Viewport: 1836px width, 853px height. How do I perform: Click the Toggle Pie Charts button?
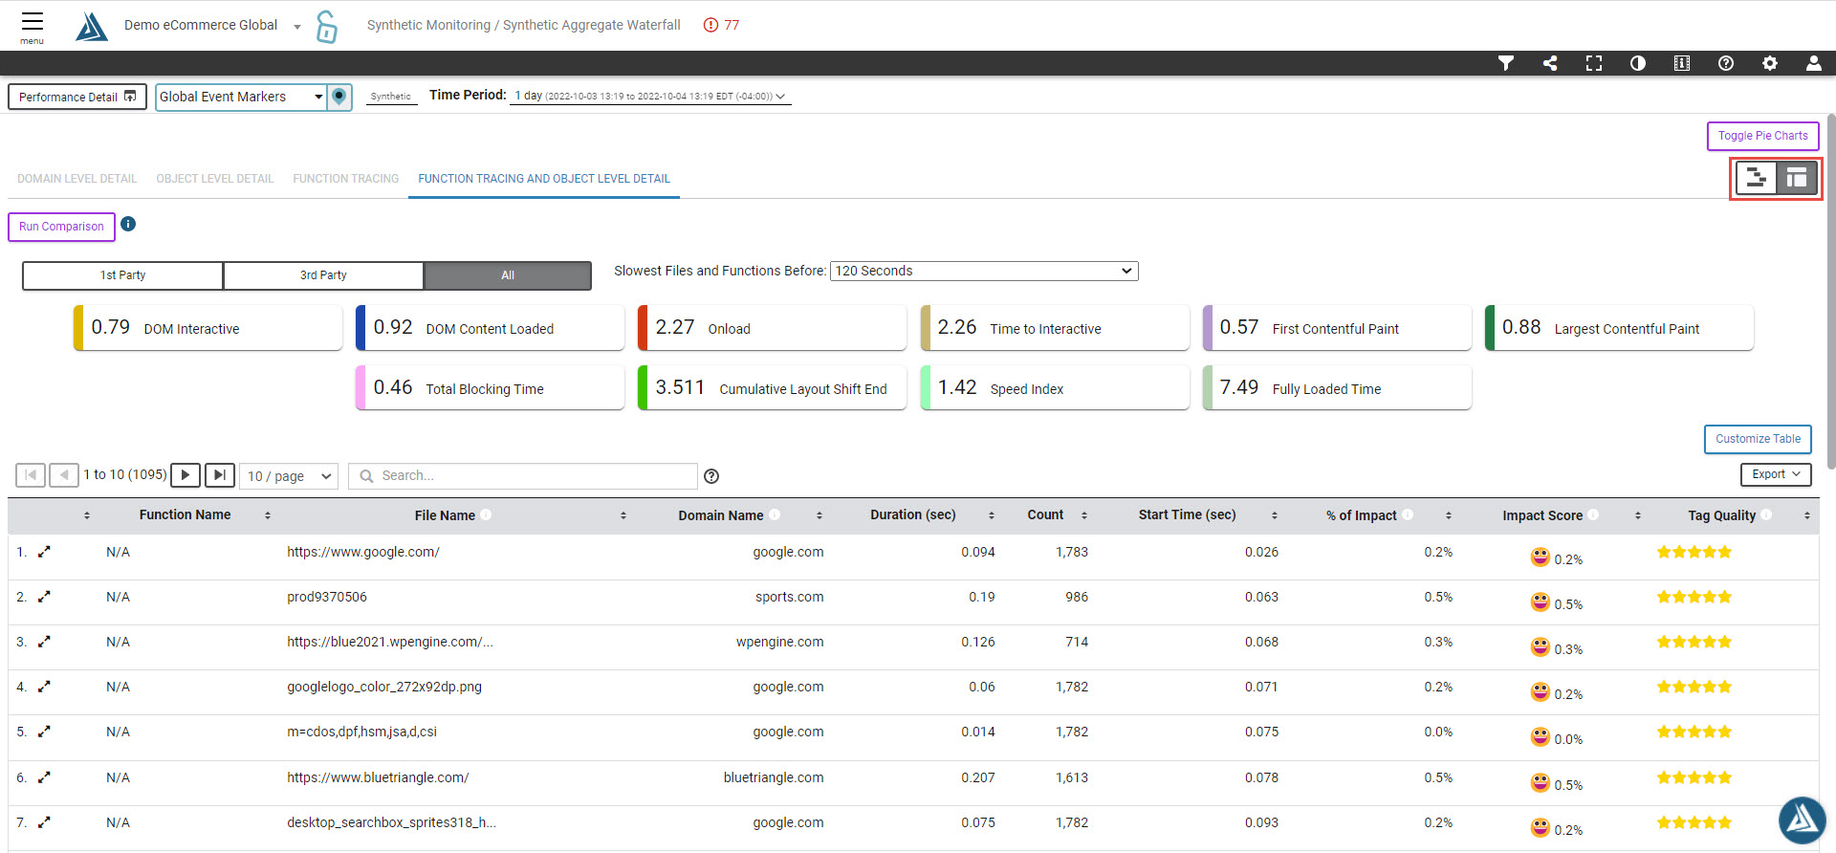point(1762,136)
